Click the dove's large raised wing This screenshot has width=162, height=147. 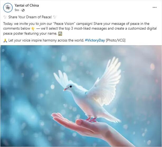(105, 82)
